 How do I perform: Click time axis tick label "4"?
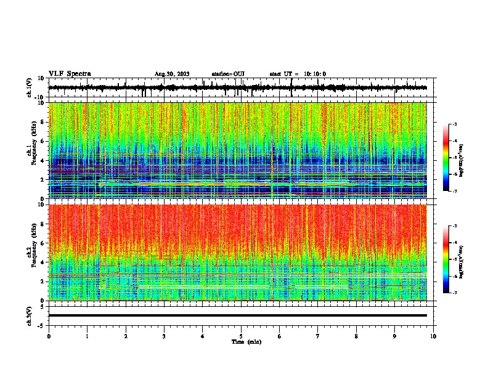[203, 336]
